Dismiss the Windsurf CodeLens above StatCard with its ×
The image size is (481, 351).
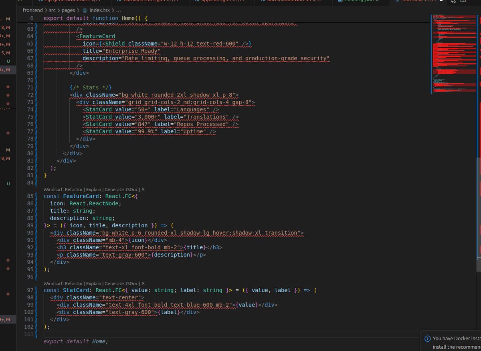coord(143,283)
